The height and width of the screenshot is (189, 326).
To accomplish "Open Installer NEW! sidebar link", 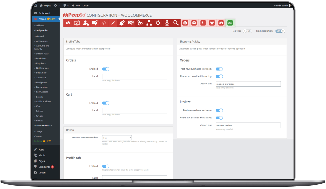I will tap(43, 141).
